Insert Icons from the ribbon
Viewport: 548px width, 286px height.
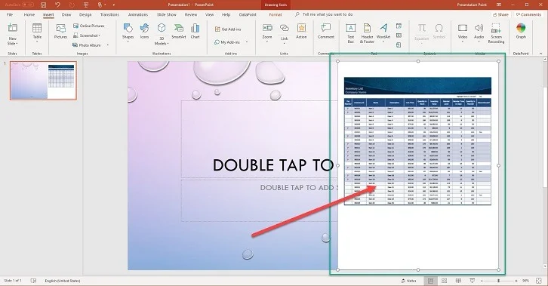(144, 32)
